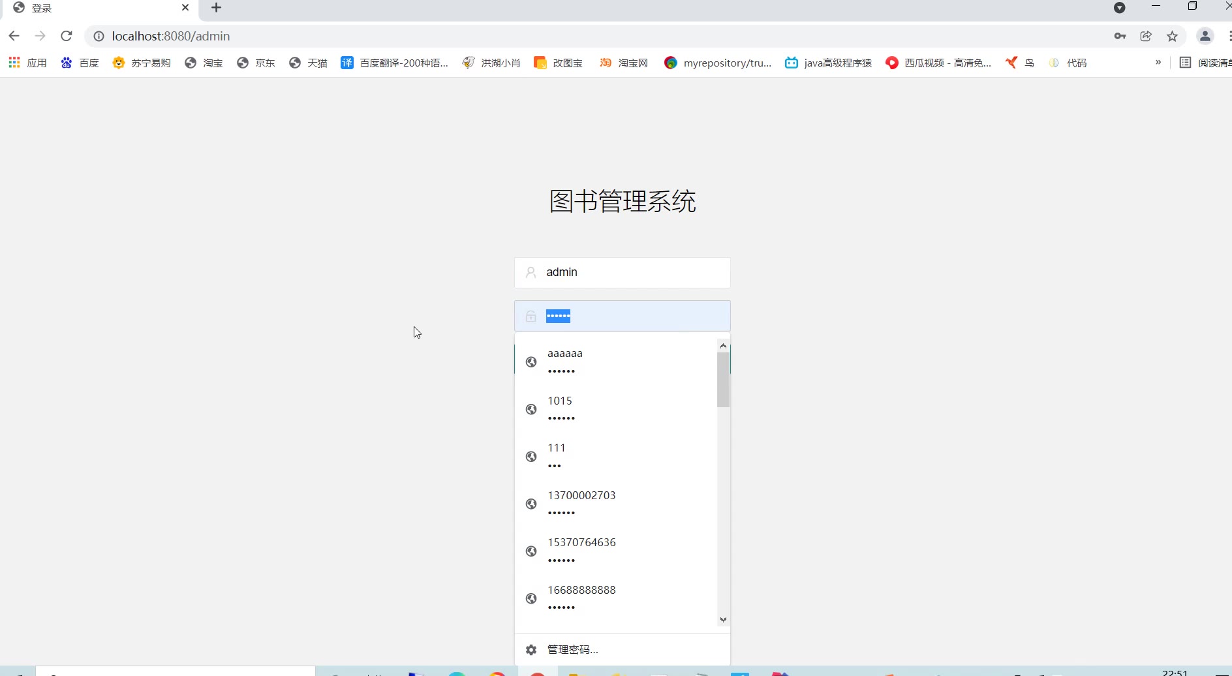
Task: Click the scroll up arrow of password list
Action: tap(723, 345)
